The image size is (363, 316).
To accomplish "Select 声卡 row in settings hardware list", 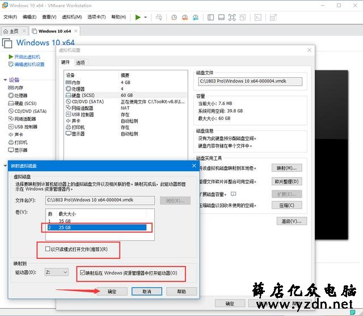I will pos(126,121).
